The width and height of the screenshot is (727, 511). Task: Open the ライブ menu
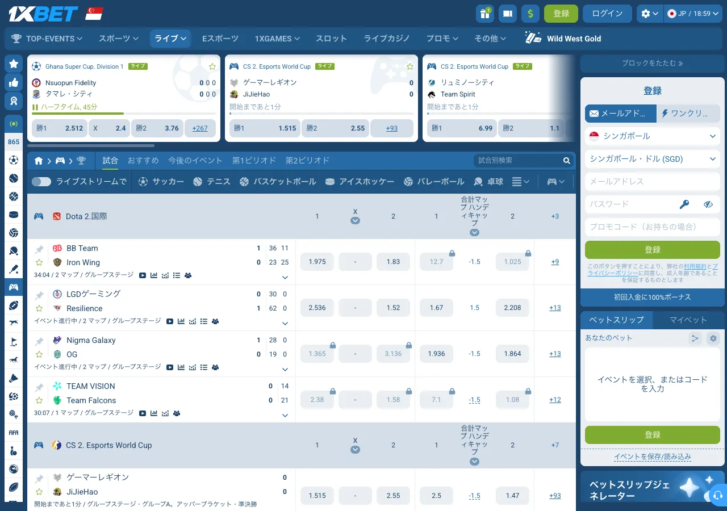(170, 39)
